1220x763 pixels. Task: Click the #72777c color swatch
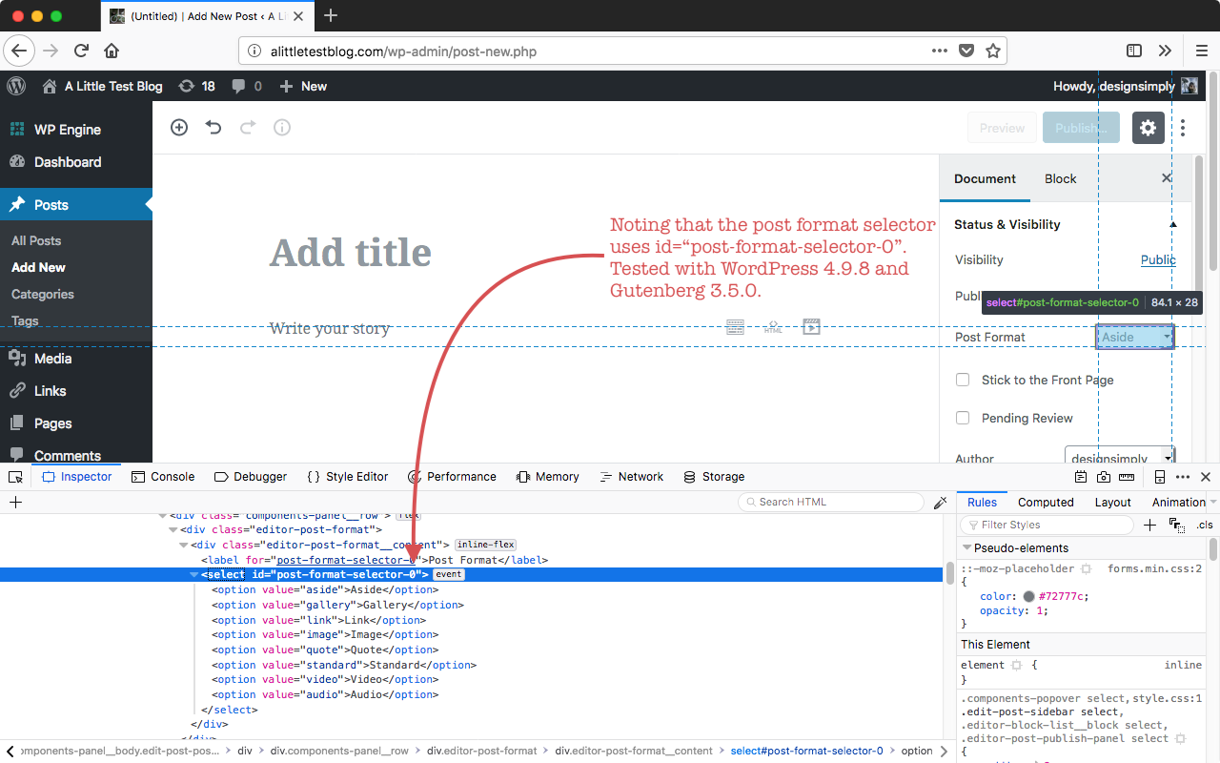[x=1029, y=596]
